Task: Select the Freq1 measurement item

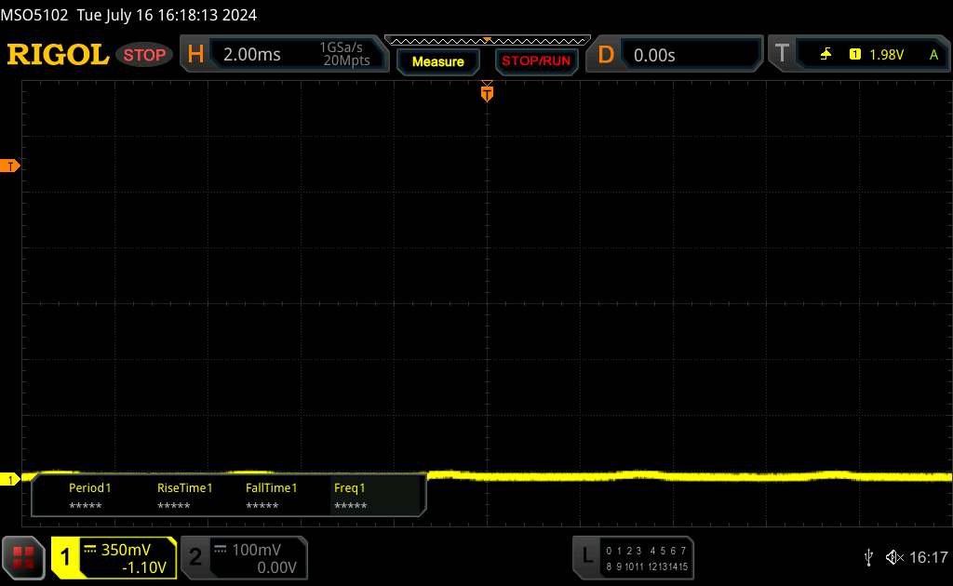Action: coord(350,496)
